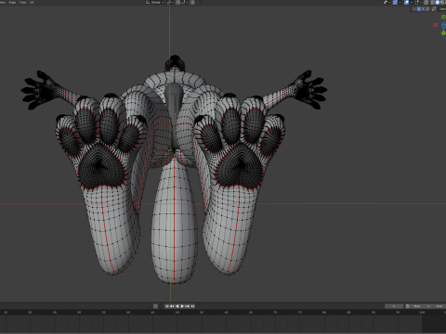Viewport: 446px width, 334px height.
Task: Switch to solid shading mode
Action: point(438,2)
